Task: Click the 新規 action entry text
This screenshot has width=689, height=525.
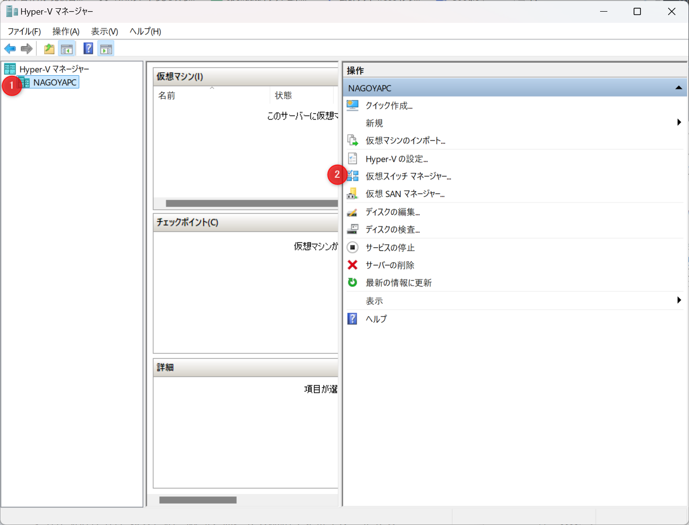Action: [x=374, y=123]
